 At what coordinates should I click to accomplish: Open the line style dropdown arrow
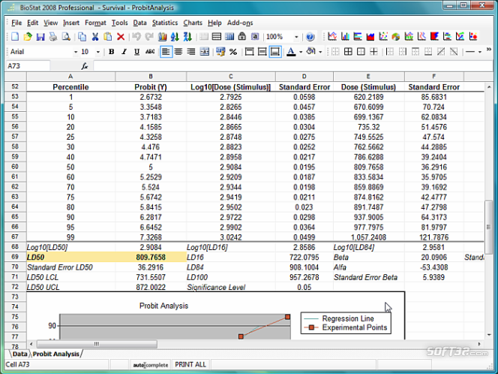coord(480,52)
